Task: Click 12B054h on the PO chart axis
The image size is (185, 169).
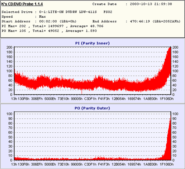Action: 118,164
